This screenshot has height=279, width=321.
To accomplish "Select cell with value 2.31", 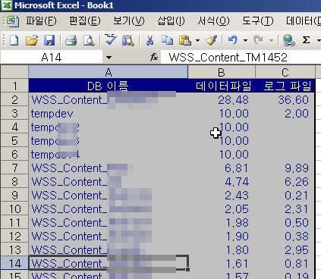I will point(285,208).
